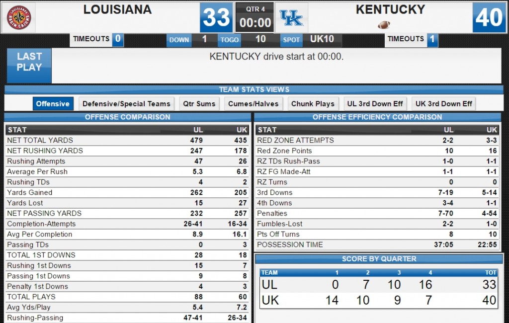View the Chunk Plays tab
This screenshot has width=509, height=323.
point(313,104)
